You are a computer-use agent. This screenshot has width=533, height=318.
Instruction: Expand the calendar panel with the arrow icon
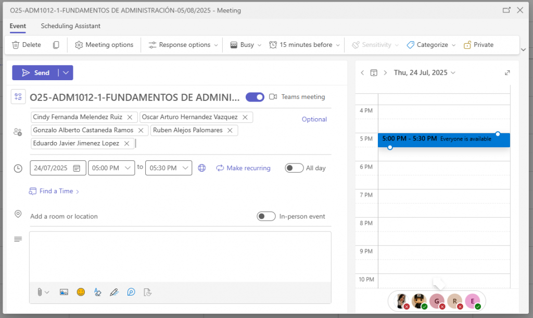pyautogui.click(x=507, y=73)
